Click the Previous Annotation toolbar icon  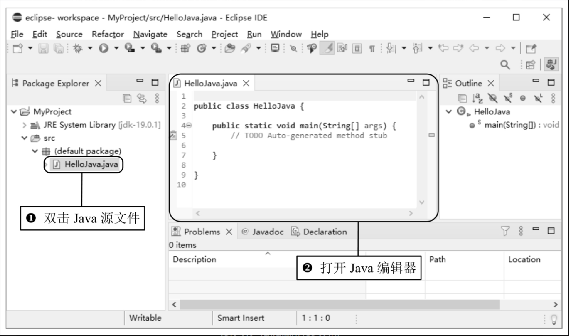(417, 48)
